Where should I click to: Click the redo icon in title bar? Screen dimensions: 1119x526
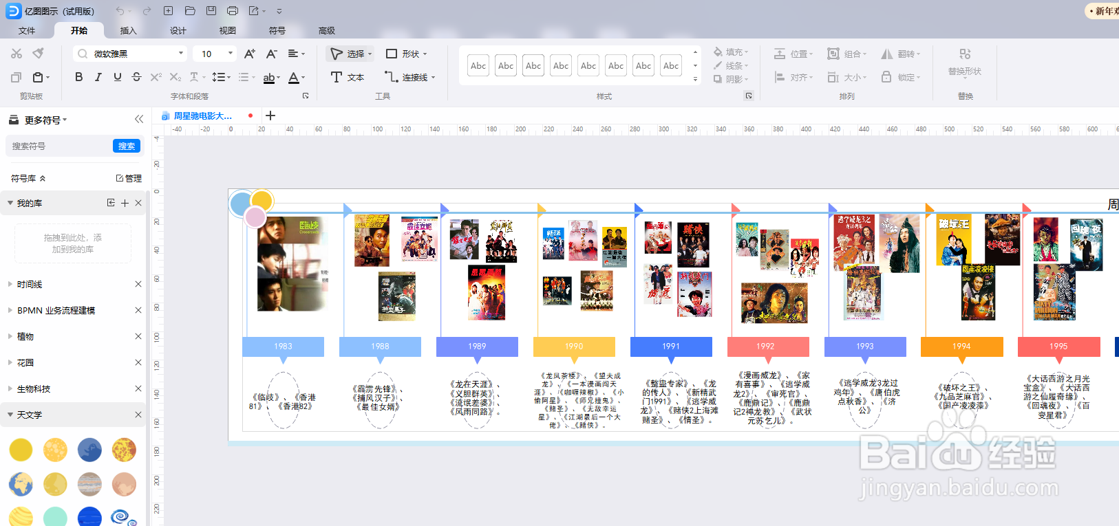147,11
